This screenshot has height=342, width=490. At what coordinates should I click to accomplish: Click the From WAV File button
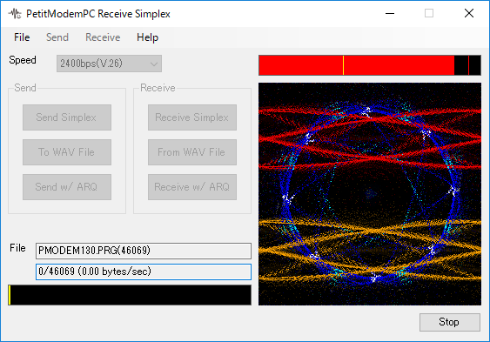192,152
